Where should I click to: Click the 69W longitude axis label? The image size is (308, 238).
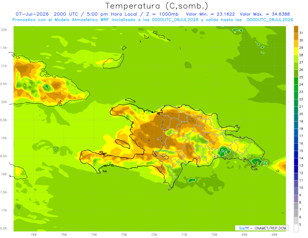[x=244, y=234]
